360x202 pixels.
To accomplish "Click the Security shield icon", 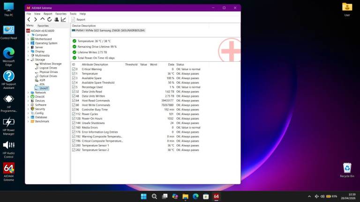I will [x=32, y=109].
